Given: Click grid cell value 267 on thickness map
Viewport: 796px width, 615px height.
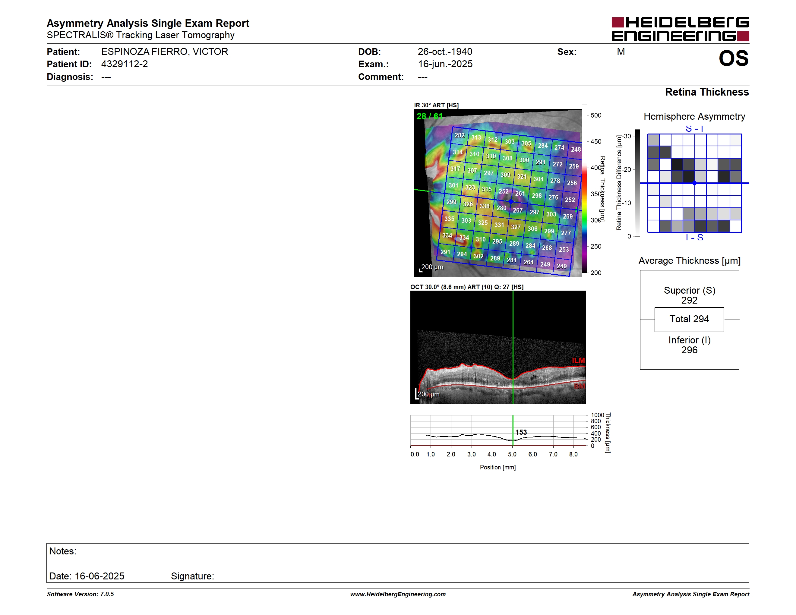Looking at the screenshot, I should coord(517,210).
